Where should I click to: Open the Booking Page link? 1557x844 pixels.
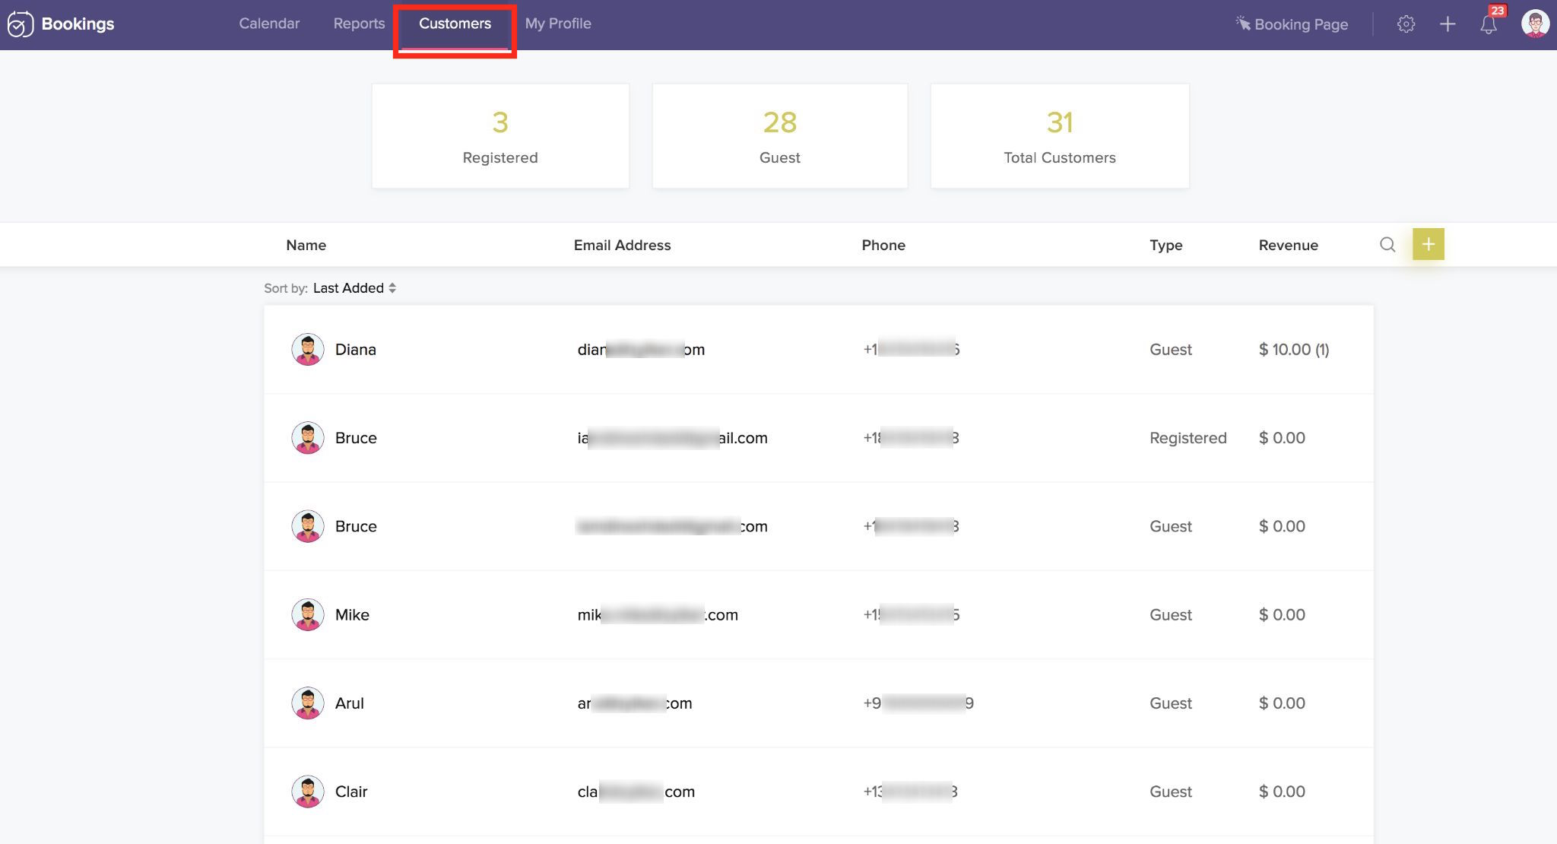tap(1292, 24)
